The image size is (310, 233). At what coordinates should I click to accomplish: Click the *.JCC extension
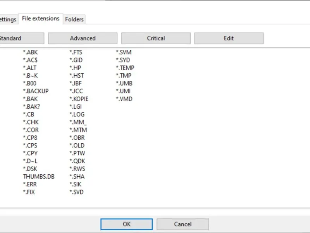pos(76,91)
